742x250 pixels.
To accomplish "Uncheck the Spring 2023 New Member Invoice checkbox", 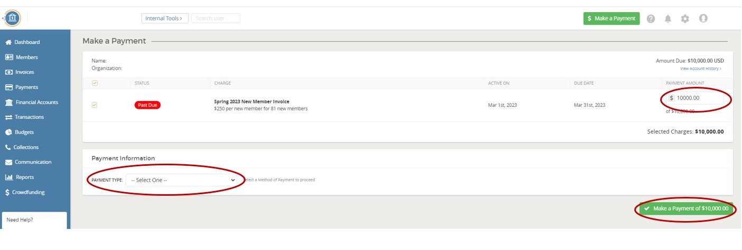I will [x=95, y=105].
